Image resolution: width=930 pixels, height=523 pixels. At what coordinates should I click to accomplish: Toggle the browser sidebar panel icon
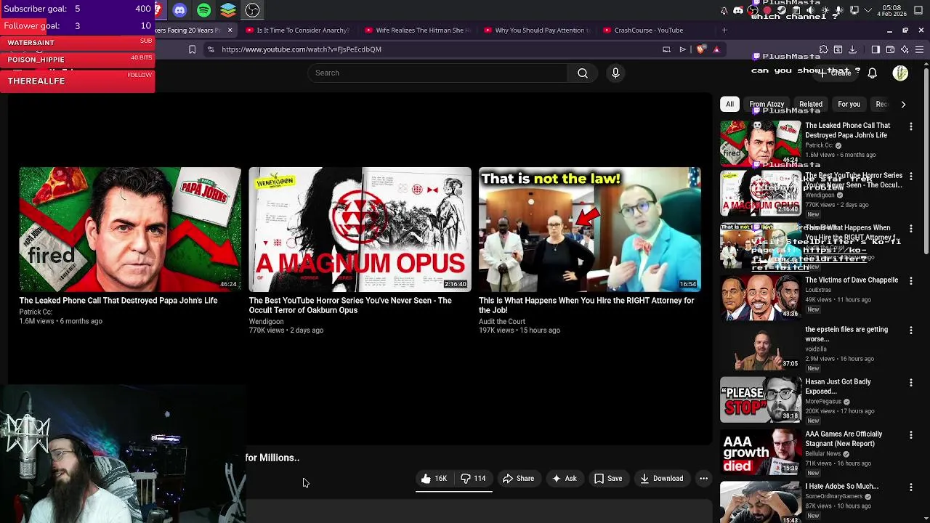tap(876, 49)
